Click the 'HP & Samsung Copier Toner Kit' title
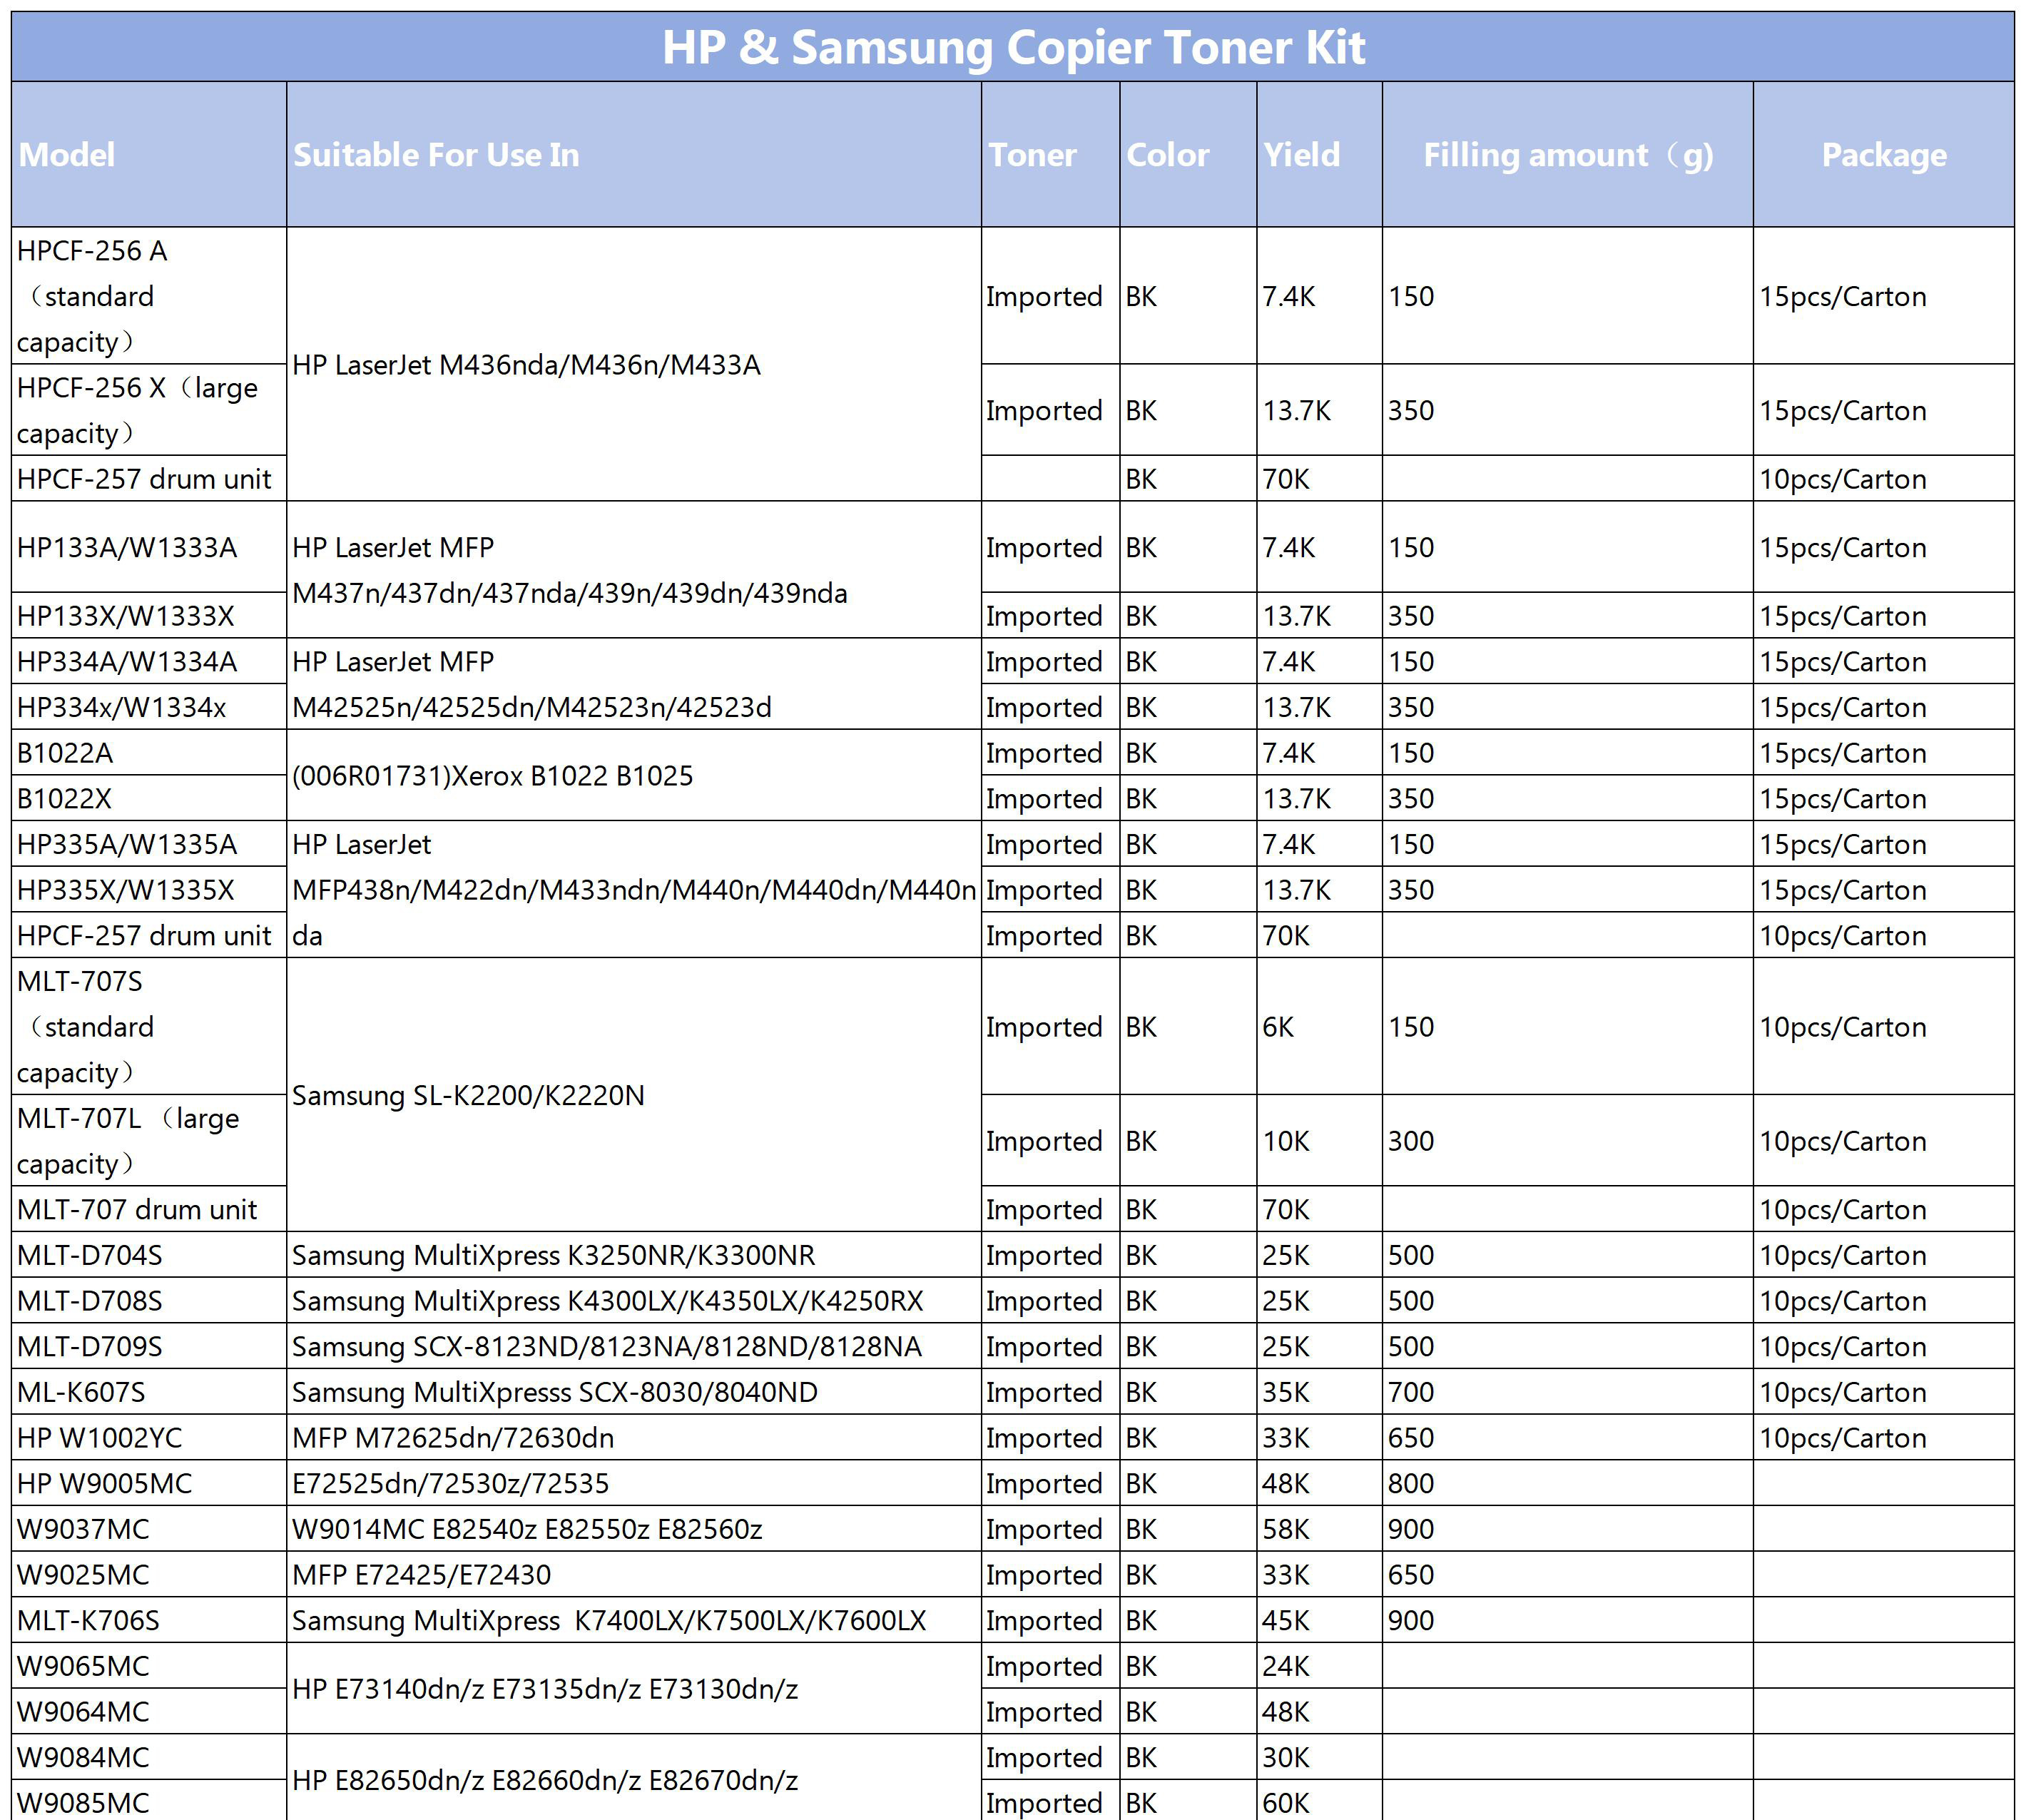Screen dimensions: 2026x1820 click(1013, 47)
